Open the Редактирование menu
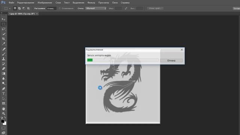The image size is (240, 135). 25,3
